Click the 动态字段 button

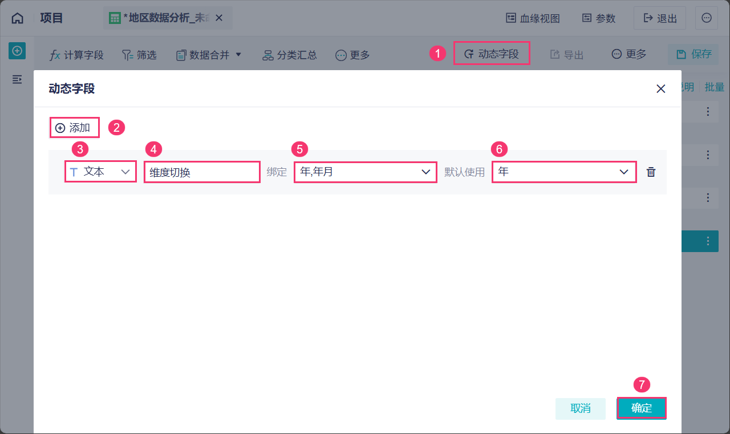(x=492, y=53)
